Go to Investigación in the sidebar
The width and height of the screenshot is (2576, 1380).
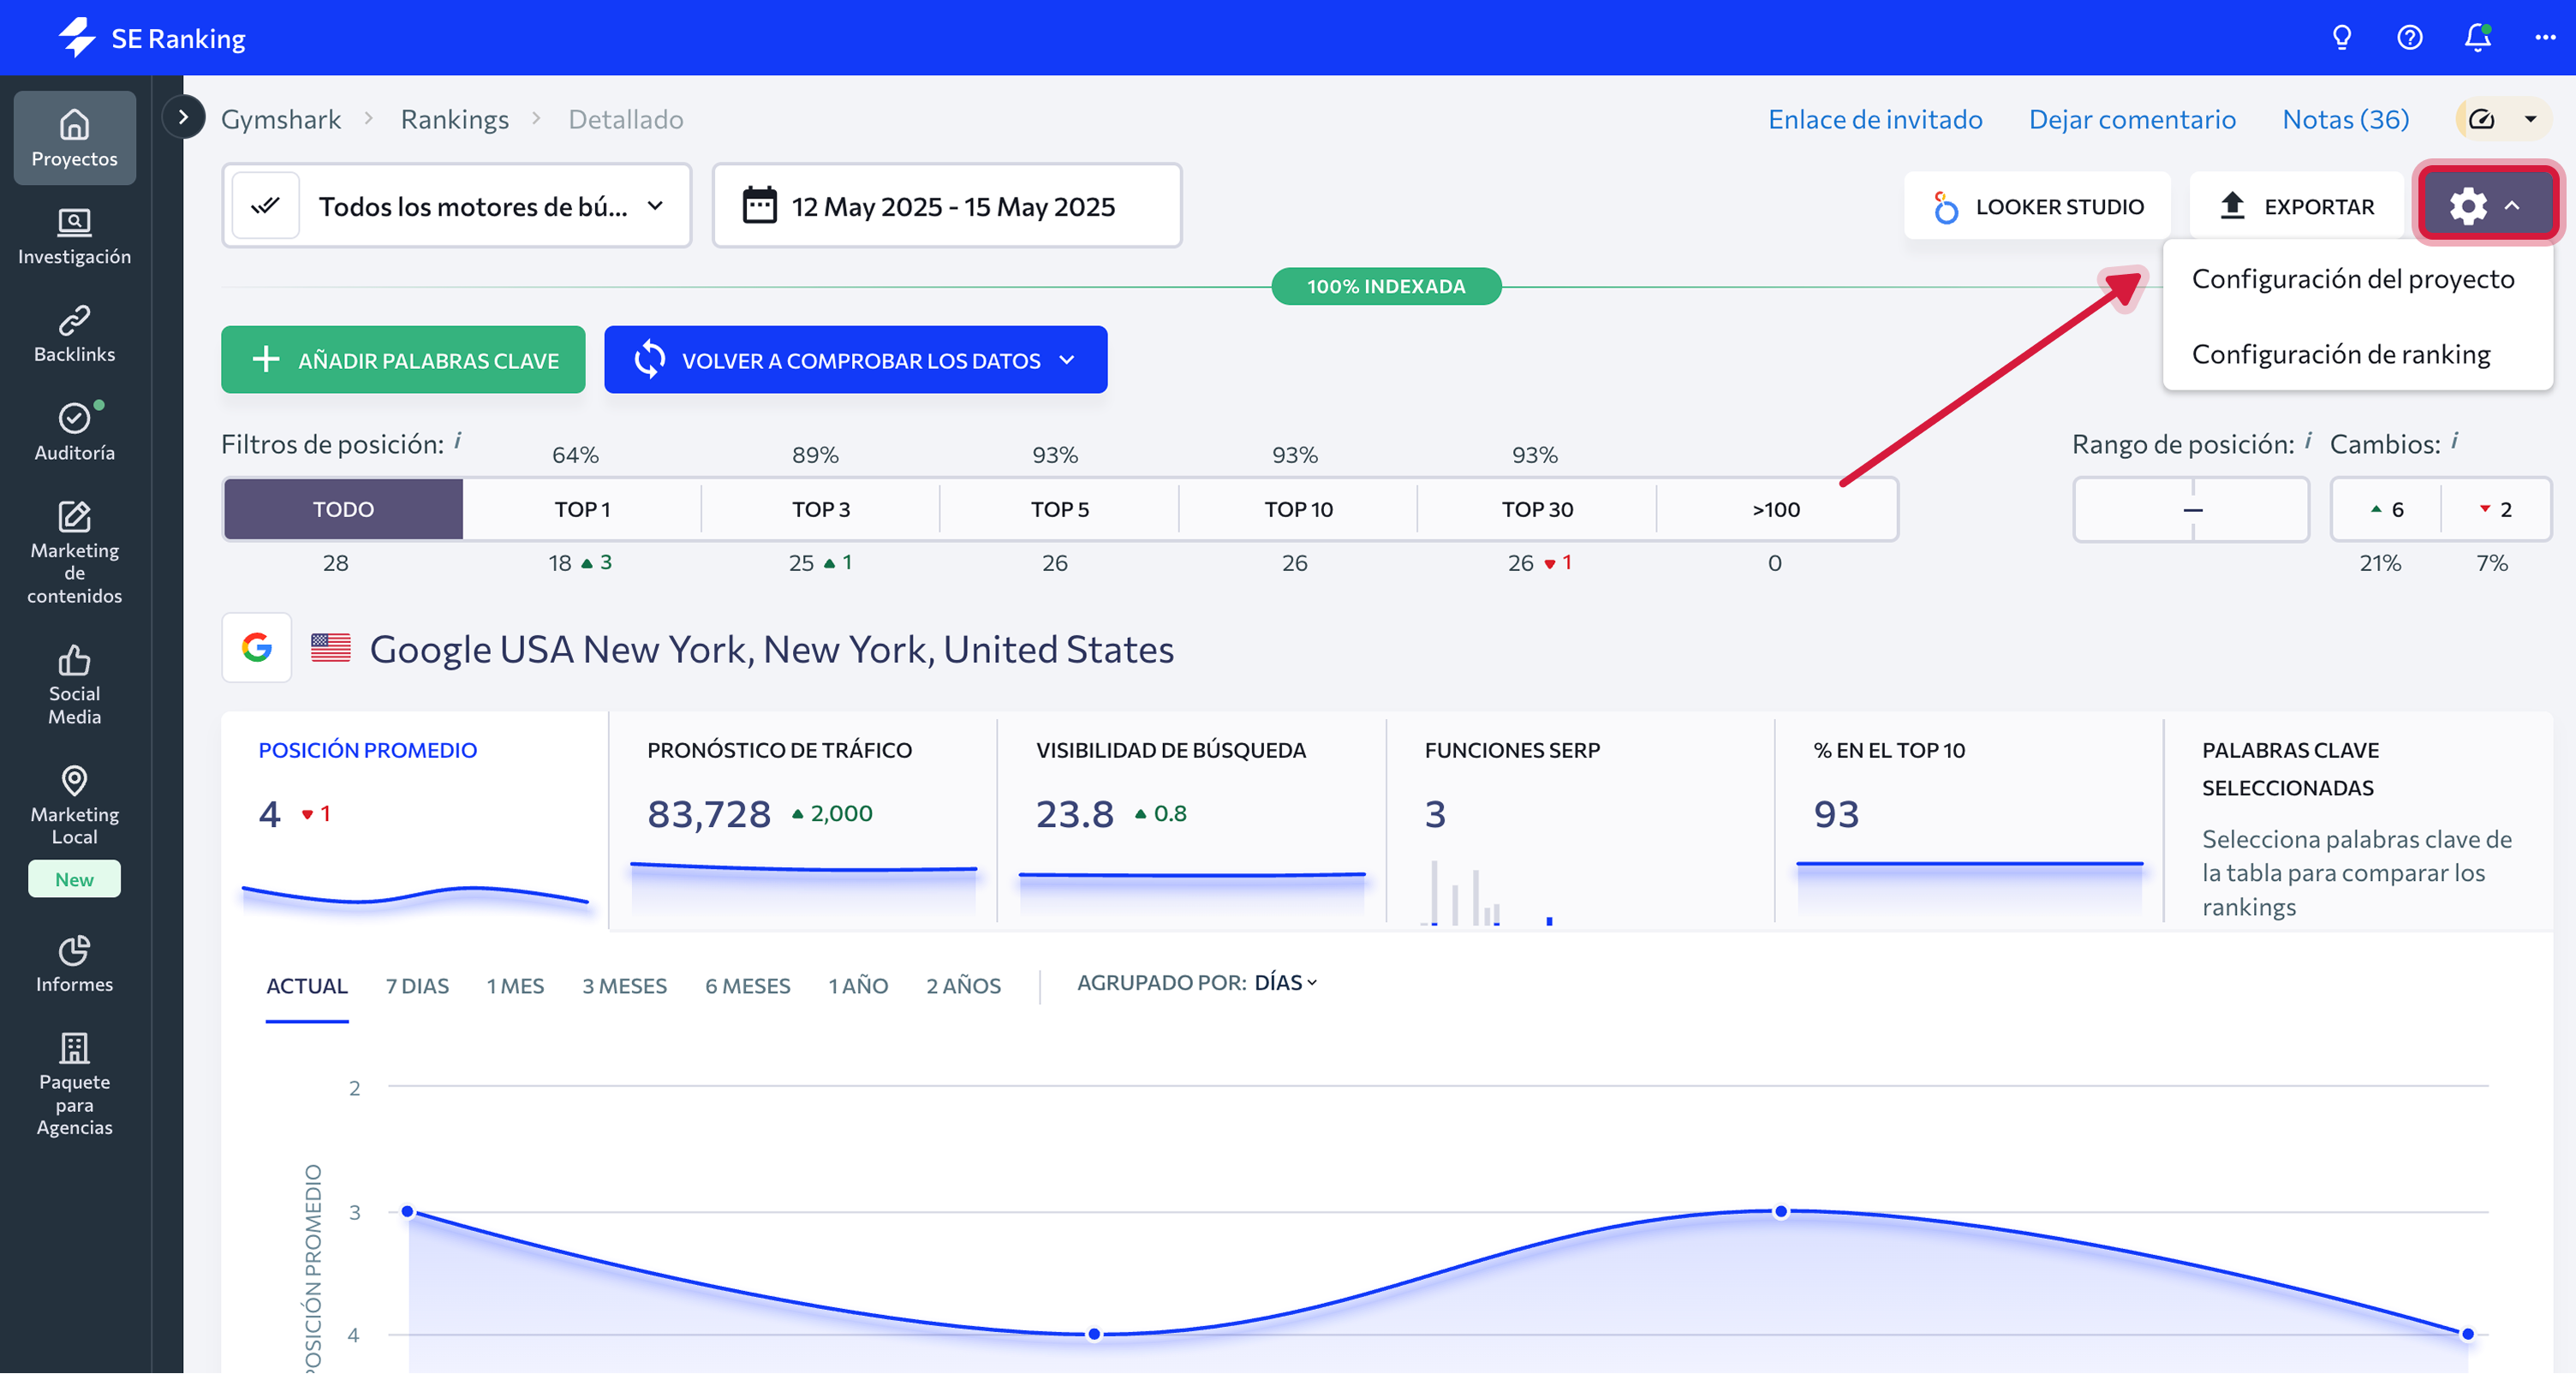pos(74,236)
